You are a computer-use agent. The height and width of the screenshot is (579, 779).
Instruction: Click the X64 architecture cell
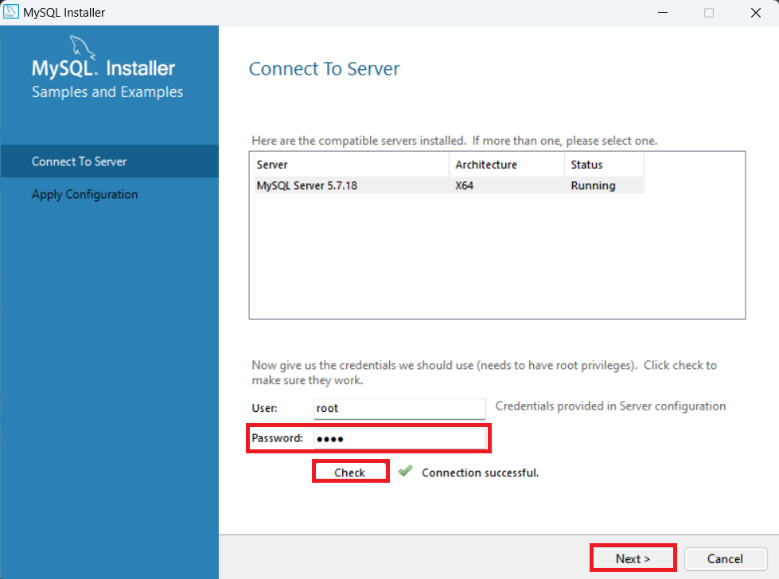(x=464, y=185)
